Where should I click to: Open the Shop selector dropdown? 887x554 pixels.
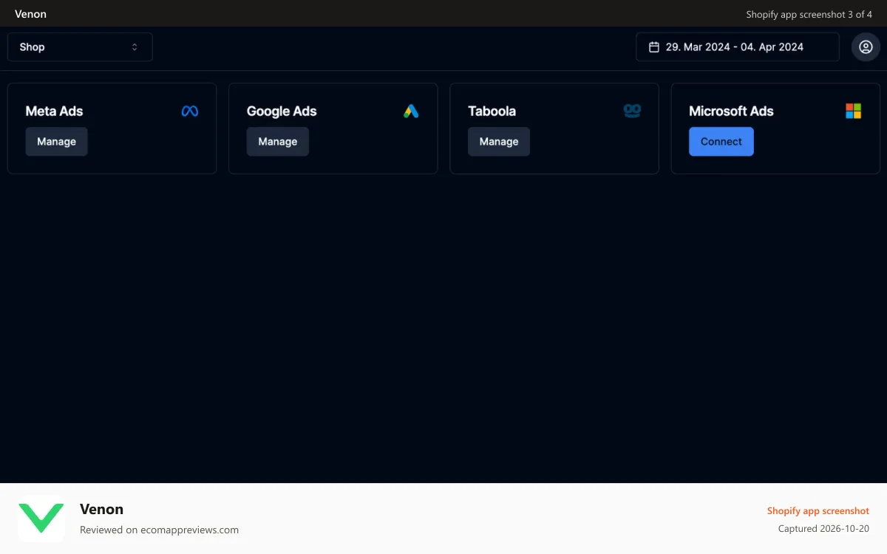(x=80, y=47)
